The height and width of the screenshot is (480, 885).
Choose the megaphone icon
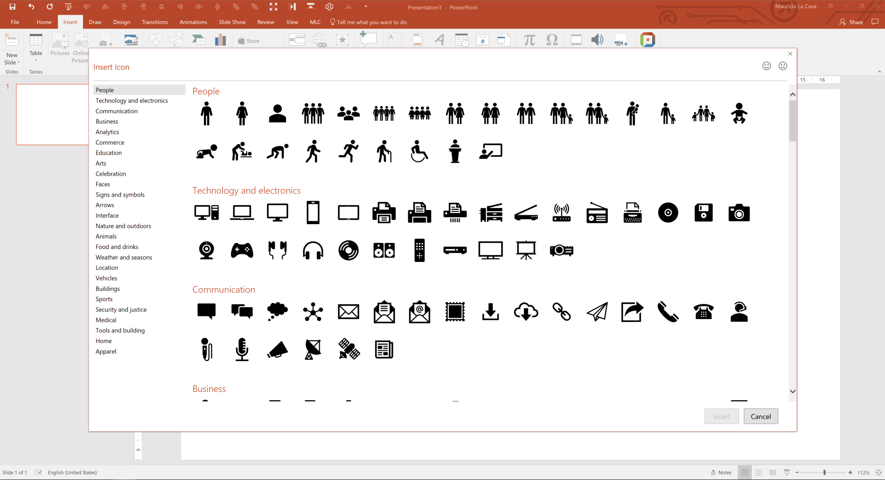point(277,349)
